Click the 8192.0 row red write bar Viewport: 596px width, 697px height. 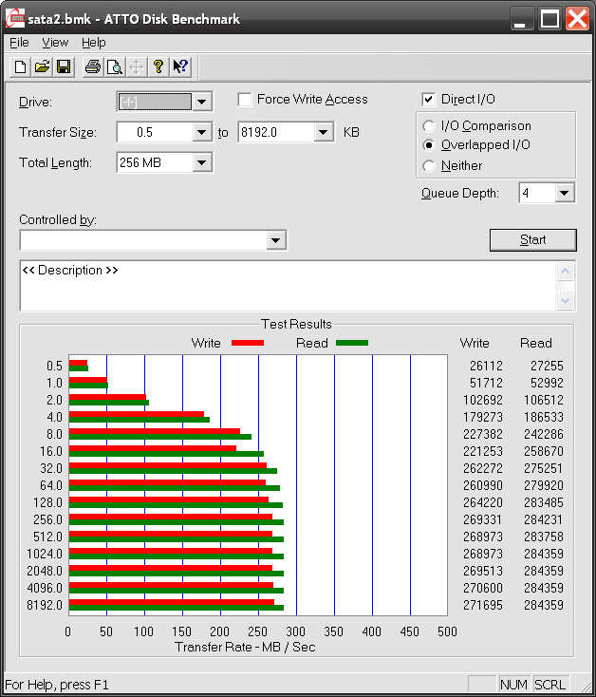coord(172,602)
